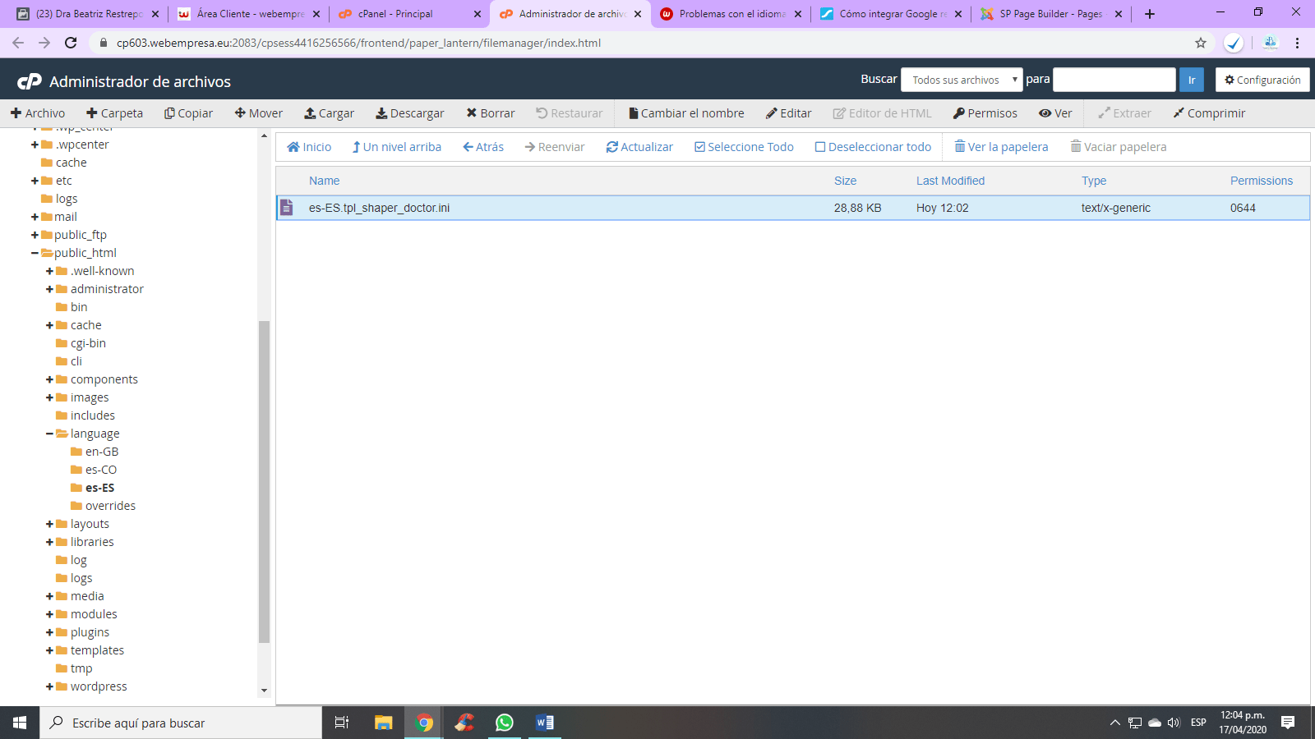Focus the search text field
This screenshot has width=1315, height=739.
click(1114, 80)
